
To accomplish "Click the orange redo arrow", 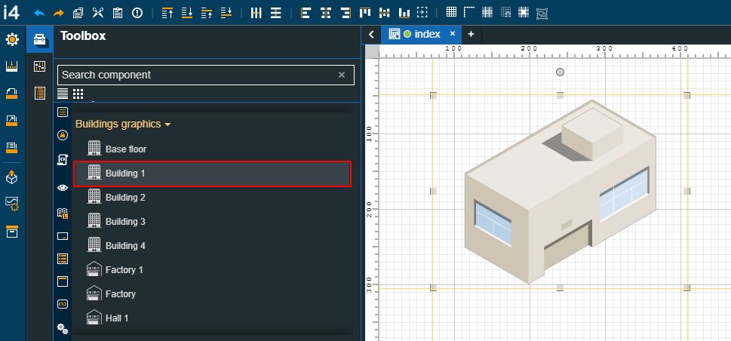I will point(59,13).
